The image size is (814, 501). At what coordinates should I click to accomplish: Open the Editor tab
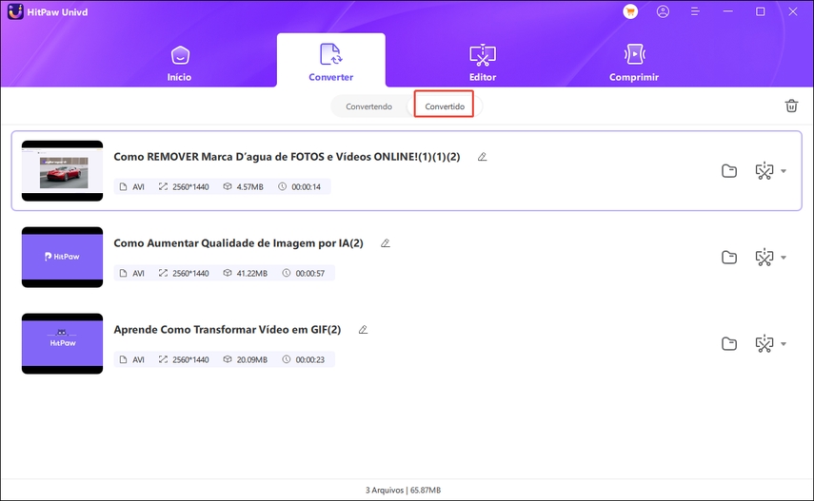pyautogui.click(x=483, y=63)
